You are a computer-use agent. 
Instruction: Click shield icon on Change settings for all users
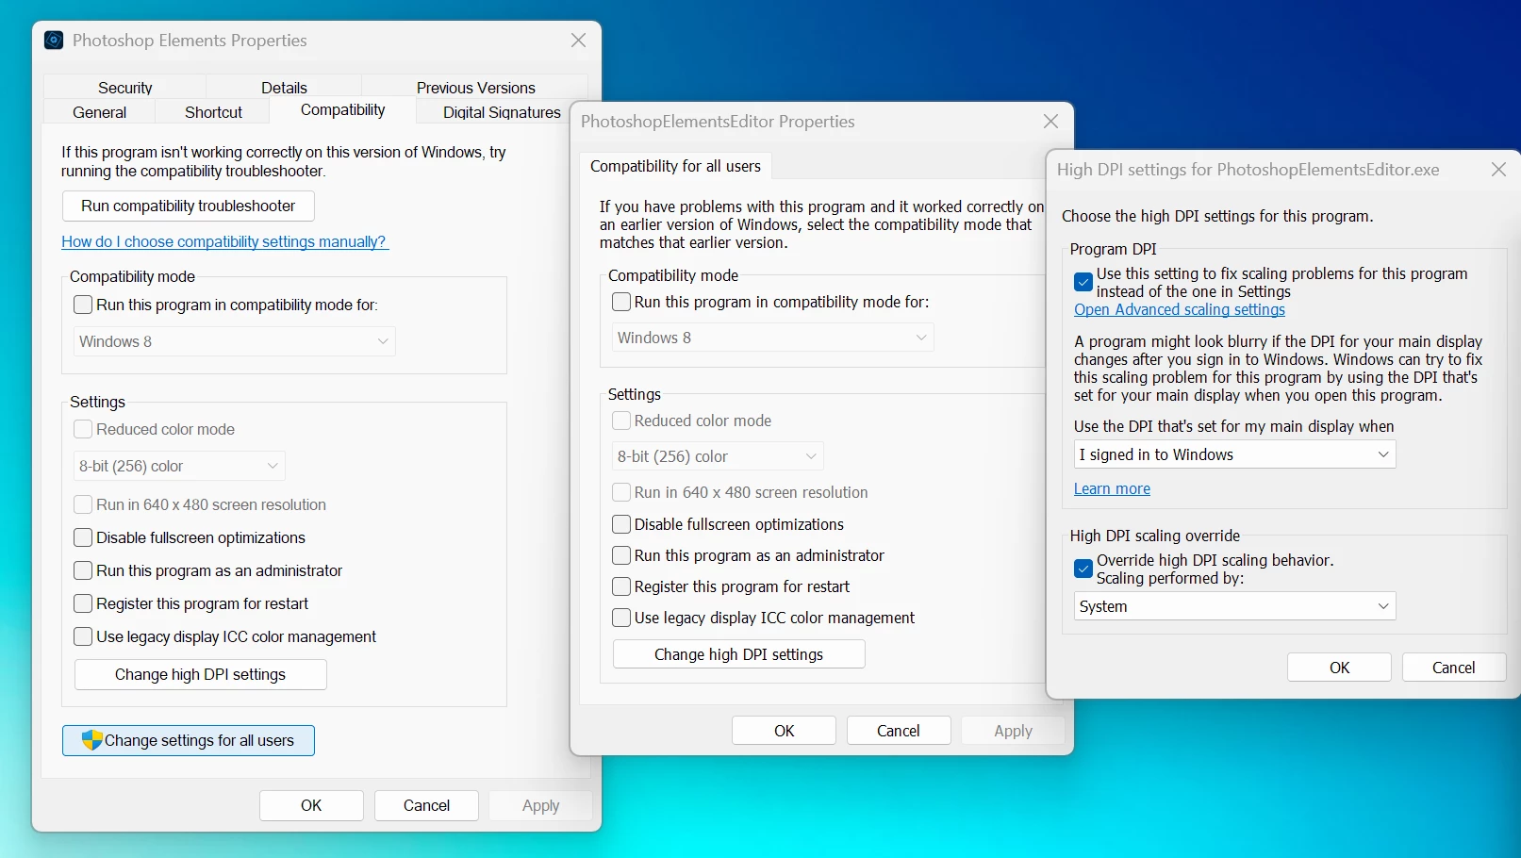click(91, 740)
